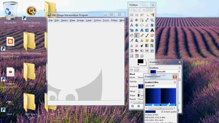Select the Color Picker eyedropper tool
This screenshot has width=219, height=123.
click(147, 20)
